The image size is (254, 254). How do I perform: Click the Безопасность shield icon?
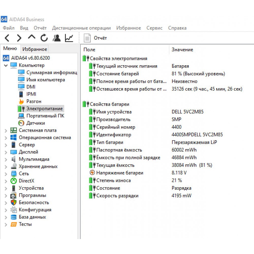coord(14,202)
